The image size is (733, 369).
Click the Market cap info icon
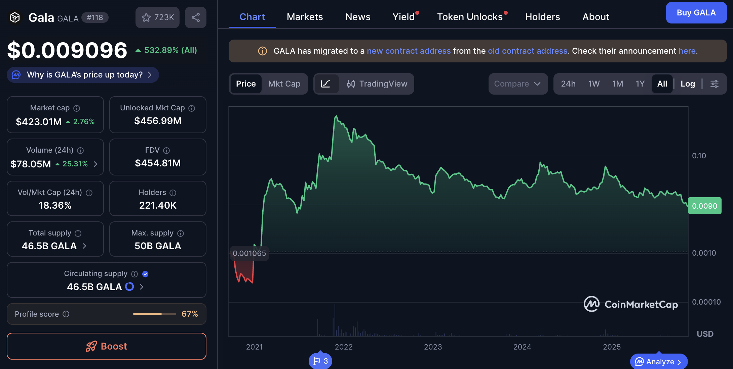(x=77, y=108)
